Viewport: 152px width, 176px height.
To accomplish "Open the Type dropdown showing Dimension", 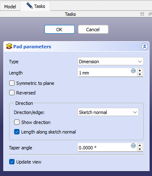I will [x=110, y=62].
